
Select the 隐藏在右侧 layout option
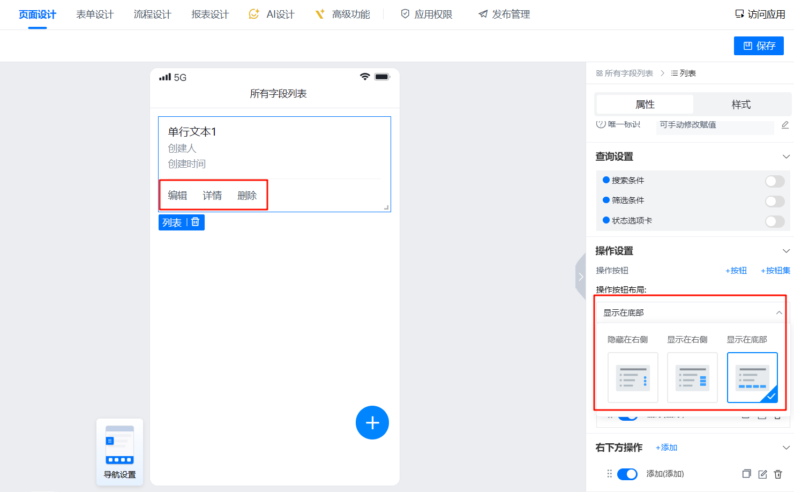(x=632, y=377)
